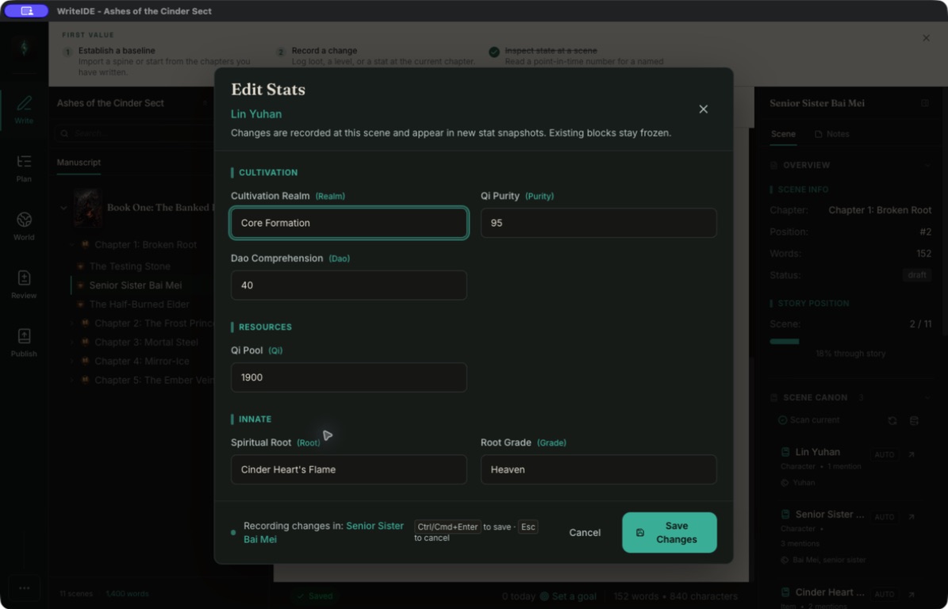Image resolution: width=948 pixels, height=609 pixels.
Task: Collapse the Overview section chevron
Action: (x=928, y=165)
